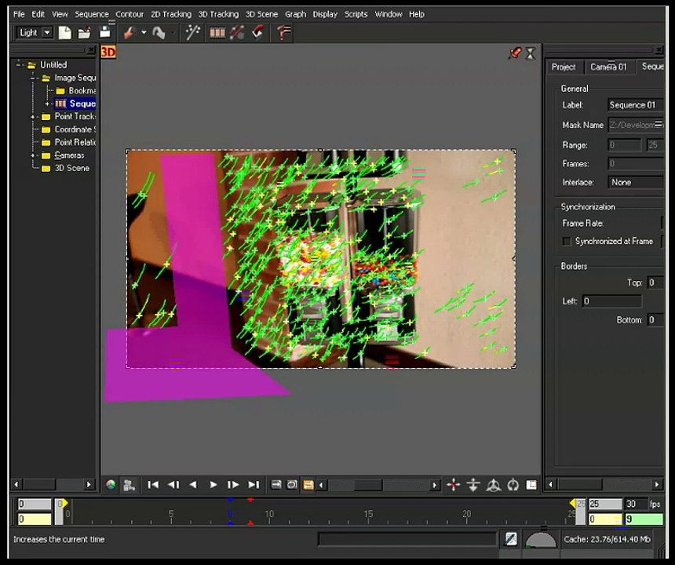675x565 pixels.
Task: Open the Sequence menu
Action: click(x=92, y=14)
